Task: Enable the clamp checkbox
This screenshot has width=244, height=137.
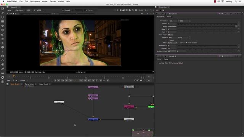Action: click(x=179, y=43)
